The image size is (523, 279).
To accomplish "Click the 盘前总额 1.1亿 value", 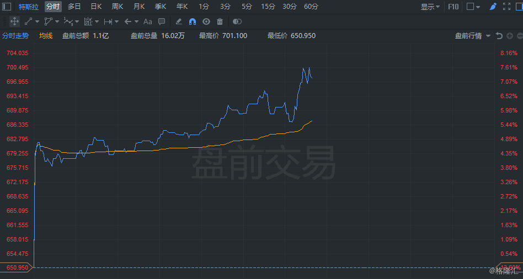I will pos(86,36).
